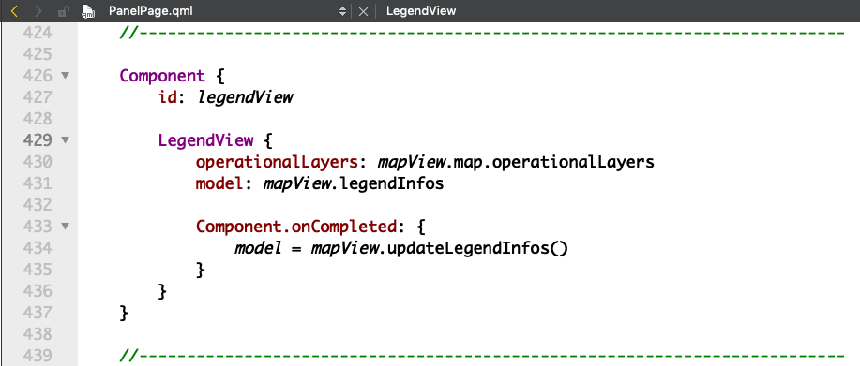The image size is (860, 366).
Task: Collapse the LegendView block at line 429
Action: 66,140
